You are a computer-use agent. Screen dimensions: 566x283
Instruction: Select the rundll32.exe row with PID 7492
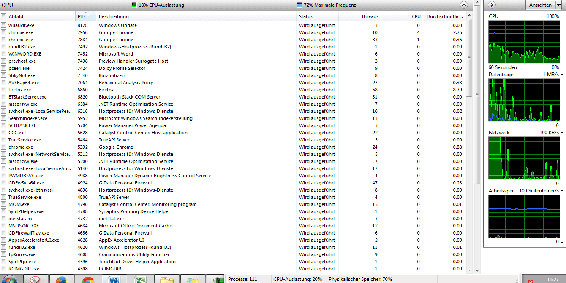coord(232,47)
